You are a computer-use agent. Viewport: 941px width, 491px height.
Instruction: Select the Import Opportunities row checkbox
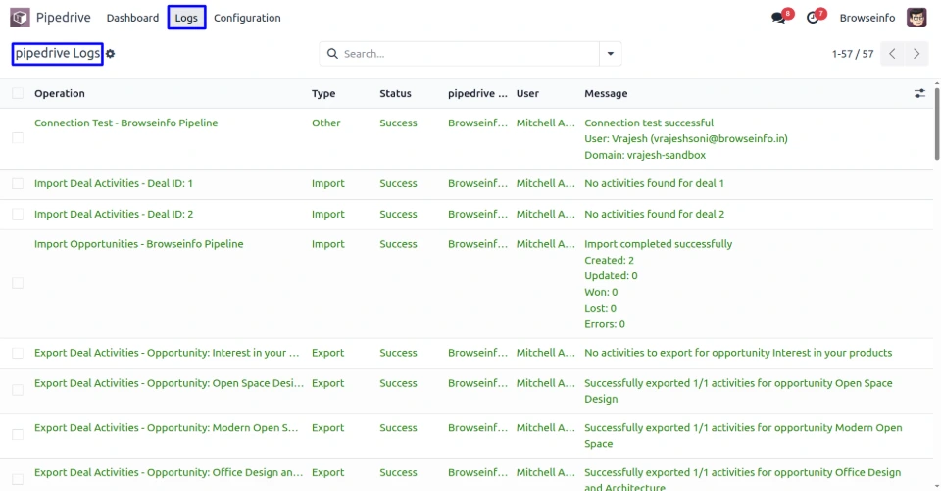coord(18,283)
